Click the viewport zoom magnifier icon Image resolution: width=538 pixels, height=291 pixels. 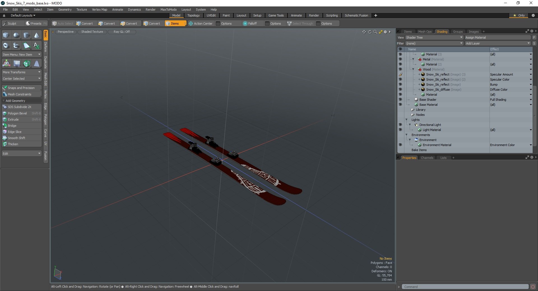point(375,32)
